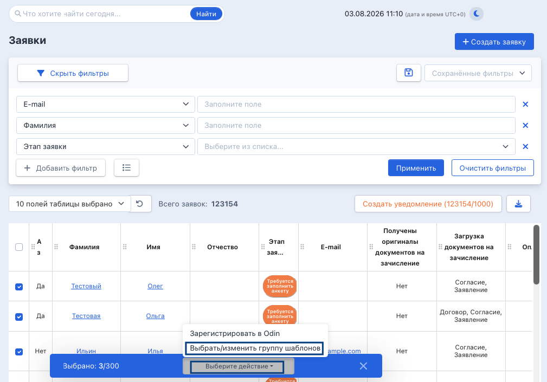This screenshot has width=547, height=382.
Task: Grab the E-mail column drag handle
Action: click(x=302, y=247)
